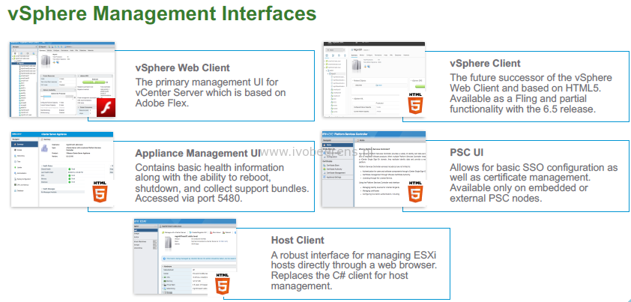Open the vSphere Web Client screenshot thumbnail
631x302 pixels.
coord(62,79)
